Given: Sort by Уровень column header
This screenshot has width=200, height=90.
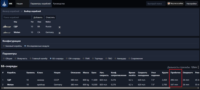Looking at the screenshot, I should (30, 73).
